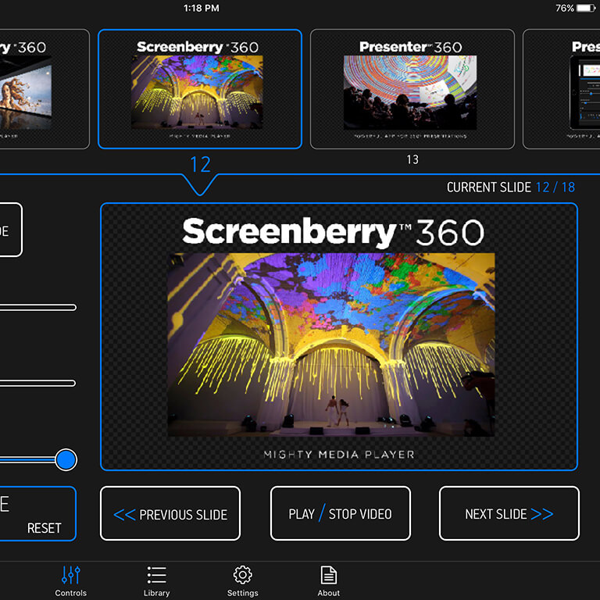The image size is (600, 600).
Task: Advance to the next slide
Action: tap(509, 513)
